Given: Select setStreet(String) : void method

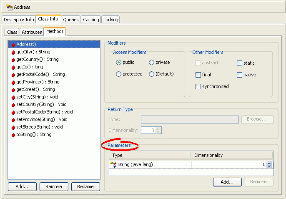Looking at the screenshot, I should [x=54, y=127].
